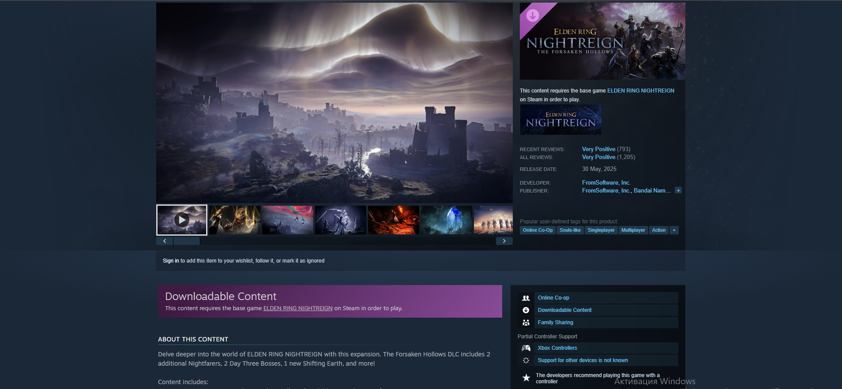Viewport: 842px width, 389px height.
Task: Open underlined ELDEN RING NIGHTREIGN link in purple banner
Action: (x=298, y=308)
